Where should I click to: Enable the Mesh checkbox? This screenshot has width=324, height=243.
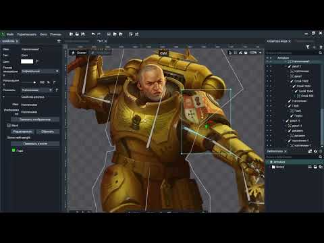pyautogui.click(x=9, y=126)
